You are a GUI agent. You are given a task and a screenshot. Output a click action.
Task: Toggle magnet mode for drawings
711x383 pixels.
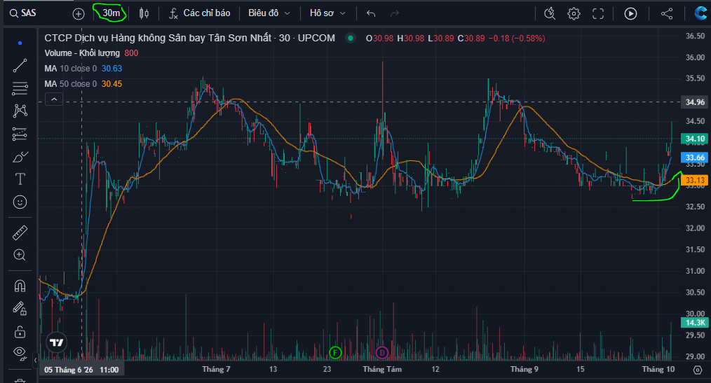[20, 286]
